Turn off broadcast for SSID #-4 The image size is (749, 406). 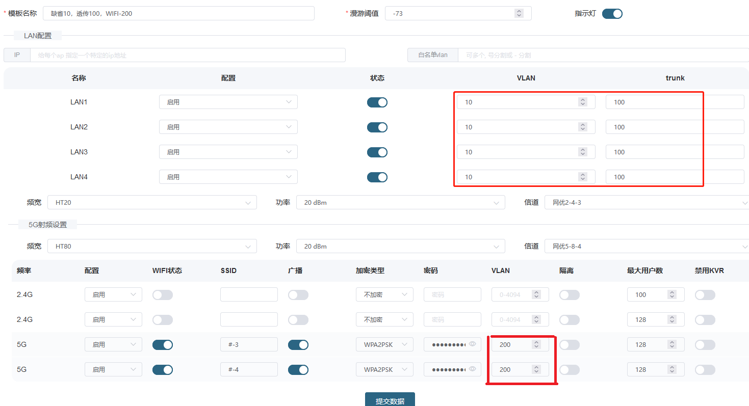click(298, 370)
